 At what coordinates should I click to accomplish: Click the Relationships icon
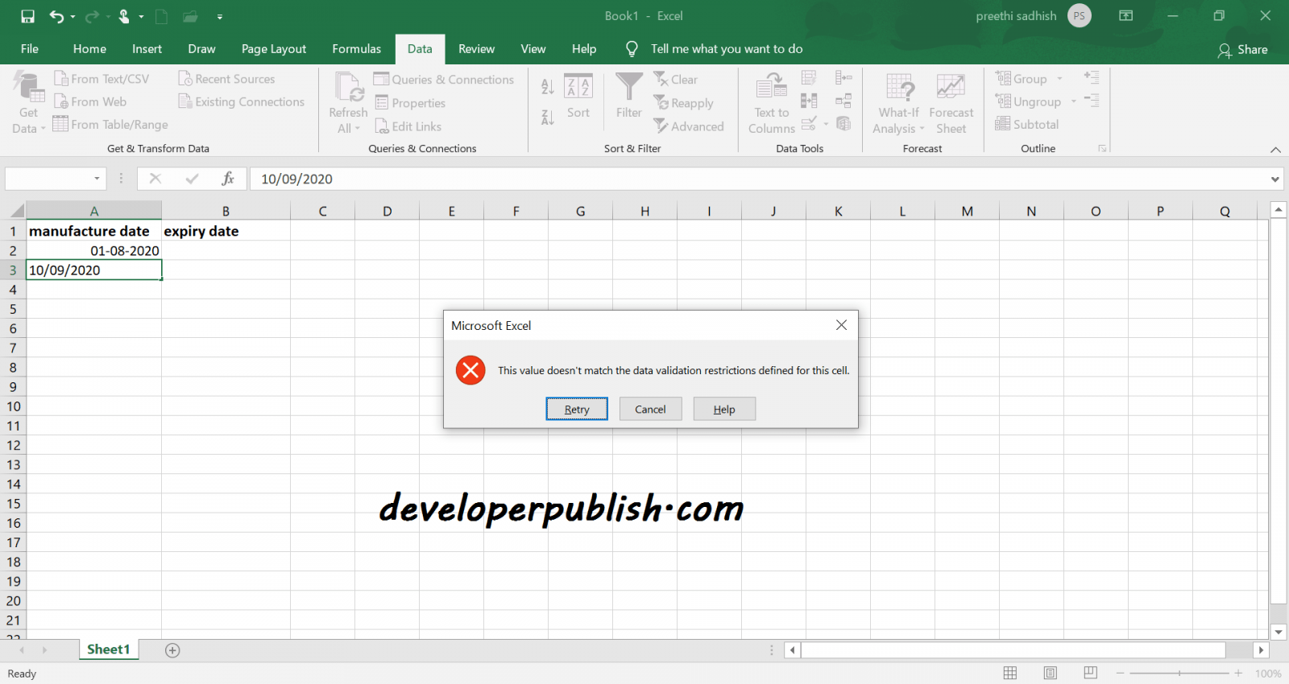[x=843, y=101]
